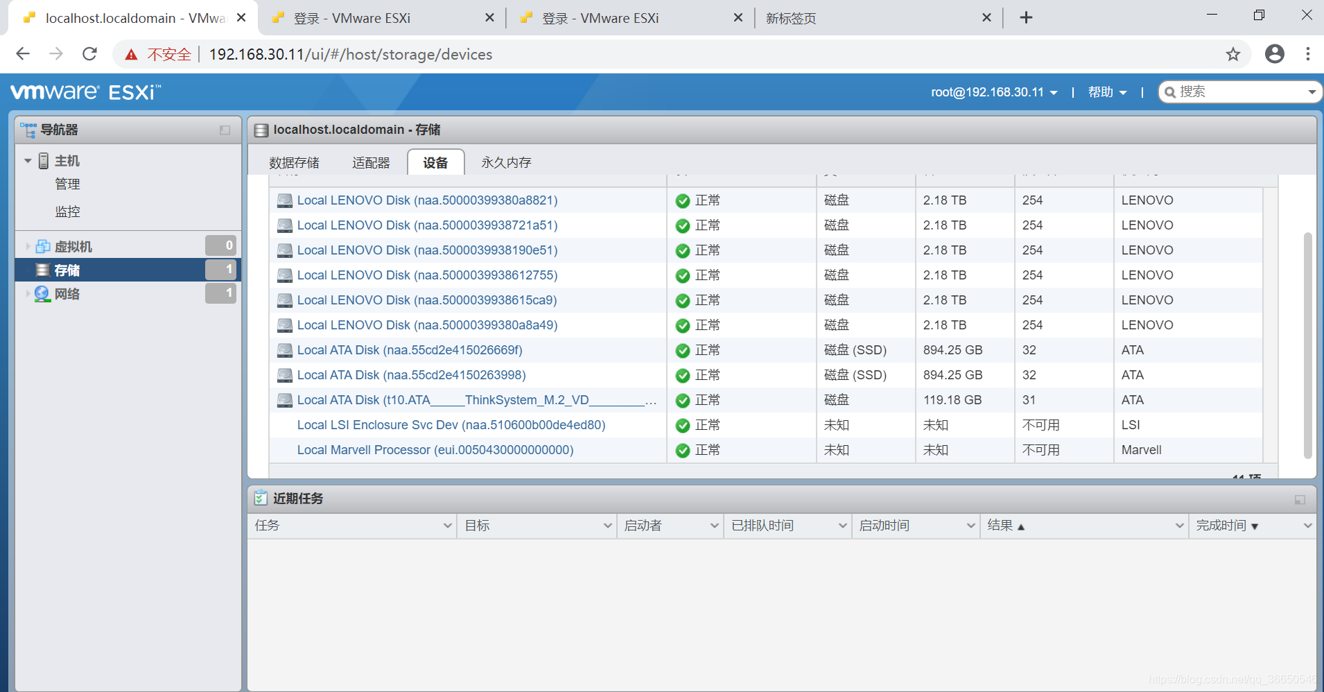
Task: Click the not-secure warning icon
Action: pyautogui.click(x=131, y=55)
